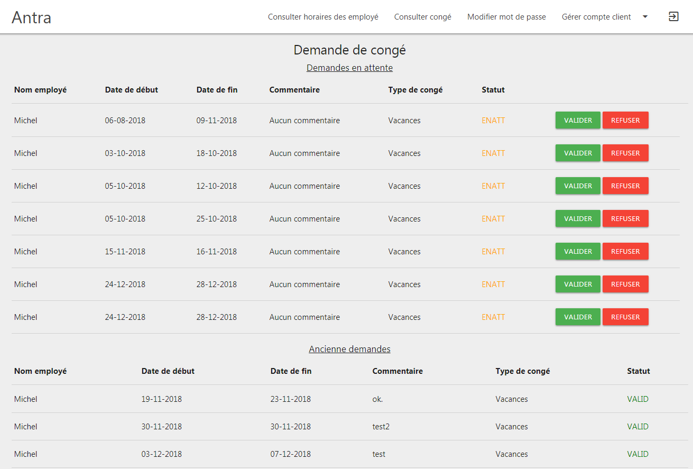This screenshot has width=693, height=469.
Task: Click the date 09-11-2018 cell
Action: pyautogui.click(x=217, y=121)
